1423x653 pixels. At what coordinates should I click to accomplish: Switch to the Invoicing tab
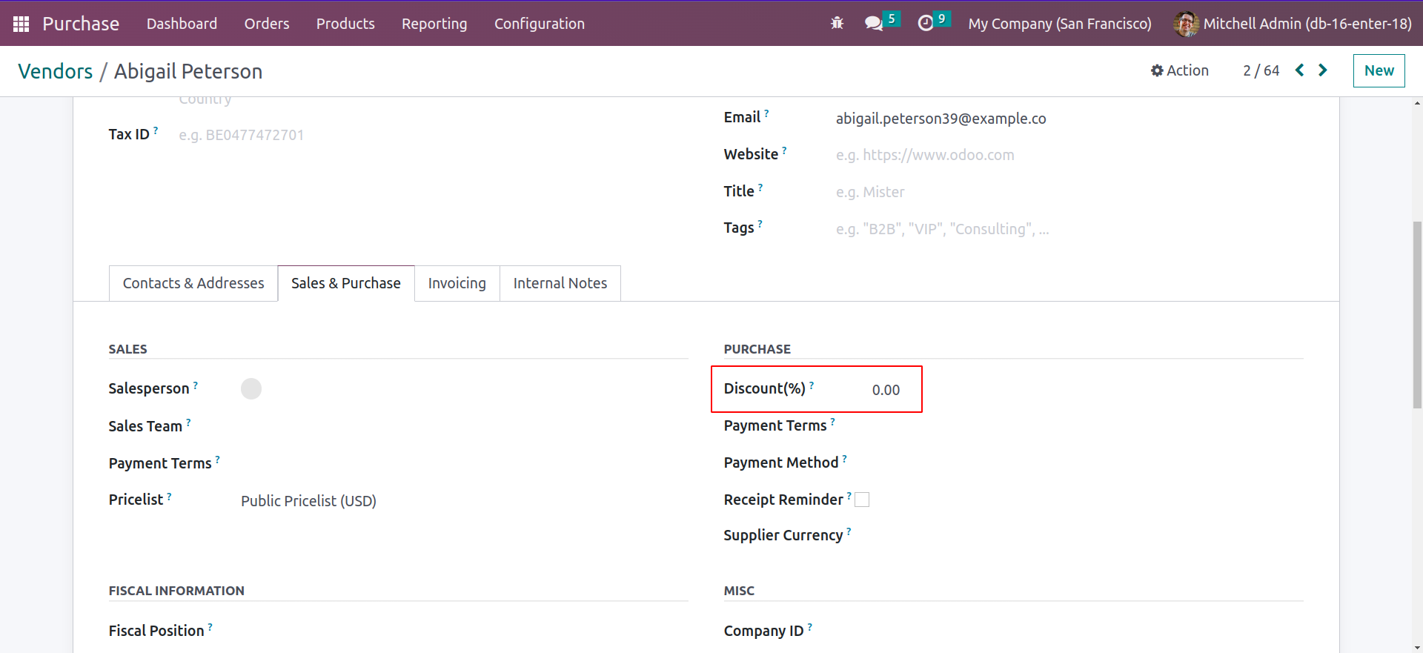click(x=457, y=283)
